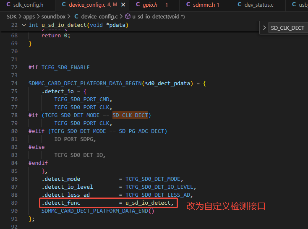
Task: Click TCFG_SD0_PORT_CLK on line 77
Action: 82,107
